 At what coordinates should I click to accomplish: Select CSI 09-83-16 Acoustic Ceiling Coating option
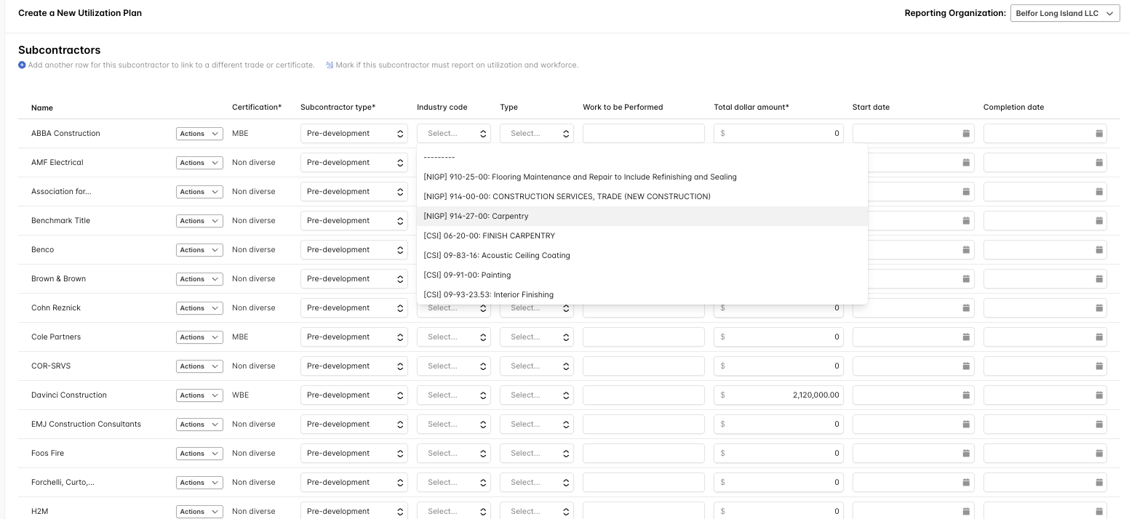pyautogui.click(x=642, y=255)
